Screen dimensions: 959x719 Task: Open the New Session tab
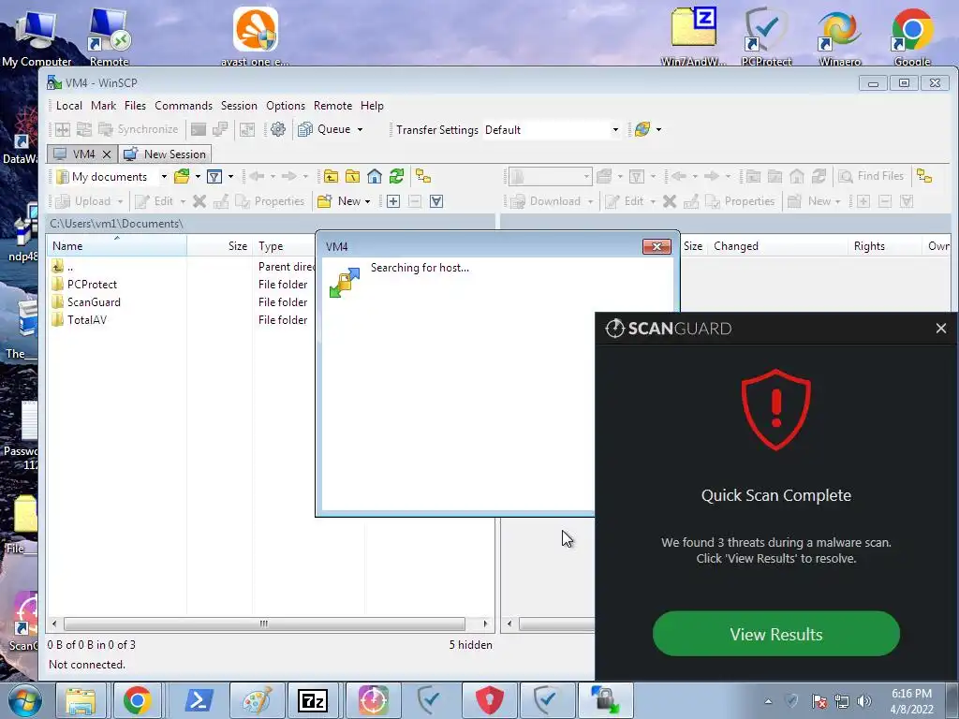(x=165, y=154)
